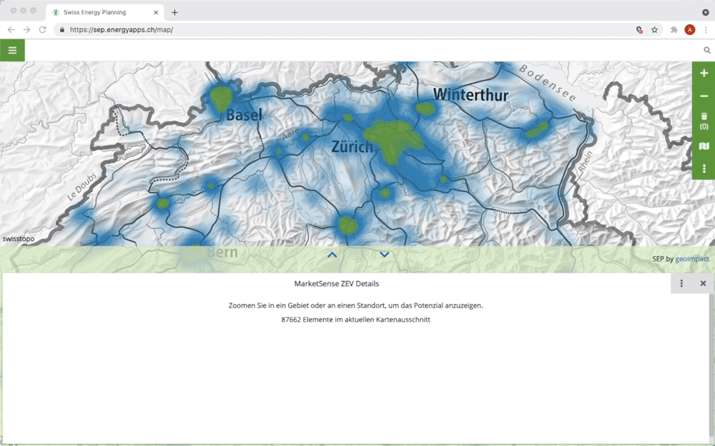Click the Basel label on map
Viewport: 715px width, 446px height.
tap(245, 115)
